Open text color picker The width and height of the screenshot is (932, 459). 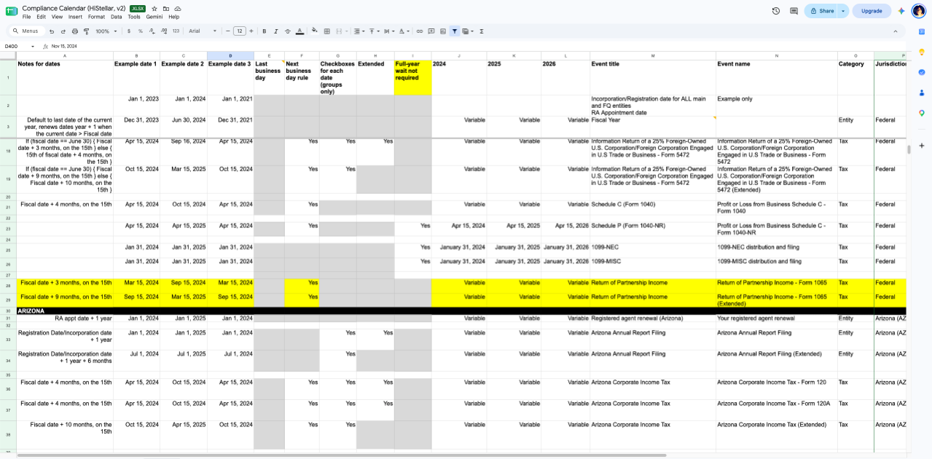[299, 31]
